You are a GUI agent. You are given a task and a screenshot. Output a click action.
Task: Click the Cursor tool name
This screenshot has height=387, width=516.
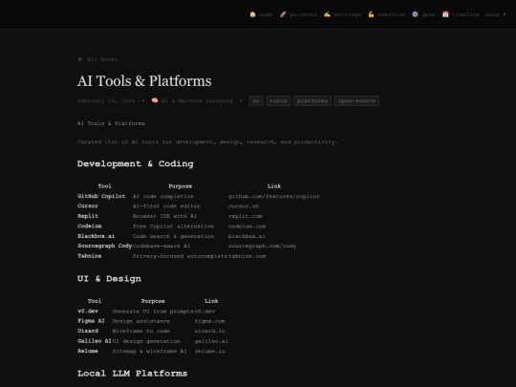coord(88,206)
